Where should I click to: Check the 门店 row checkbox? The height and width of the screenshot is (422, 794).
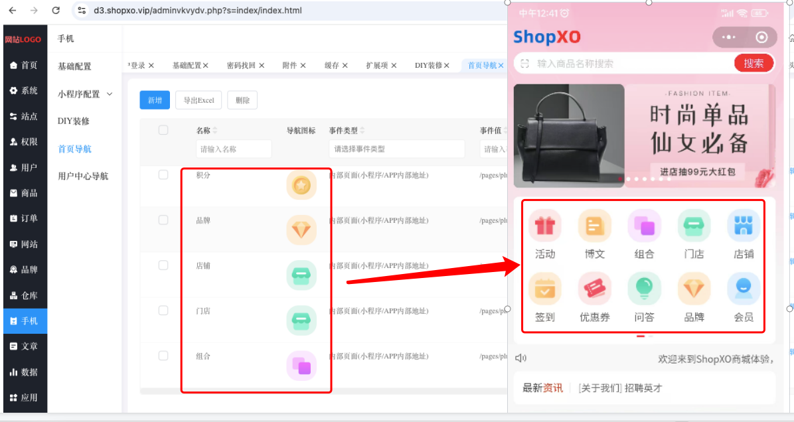click(163, 310)
